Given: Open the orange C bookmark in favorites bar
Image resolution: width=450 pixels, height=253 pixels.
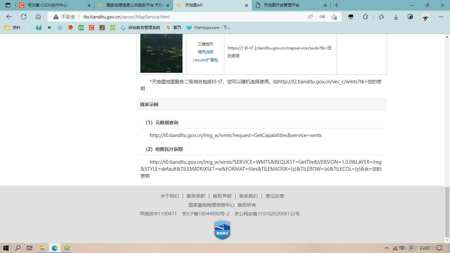Looking at the screenshot, I should [x=92, y=28].
